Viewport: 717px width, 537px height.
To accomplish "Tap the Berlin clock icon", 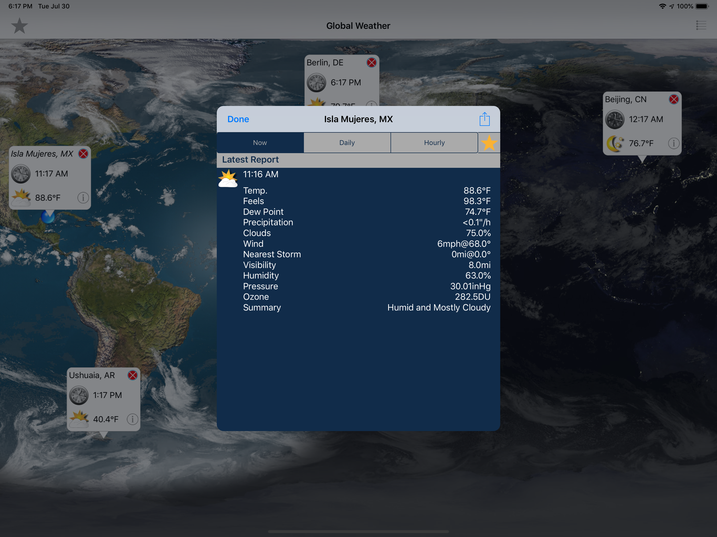I will coord(316,83).
